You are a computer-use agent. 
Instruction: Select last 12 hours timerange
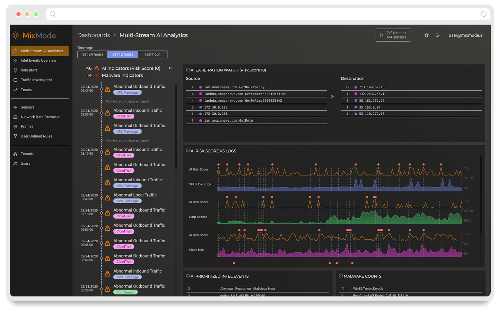pos(122,54)
